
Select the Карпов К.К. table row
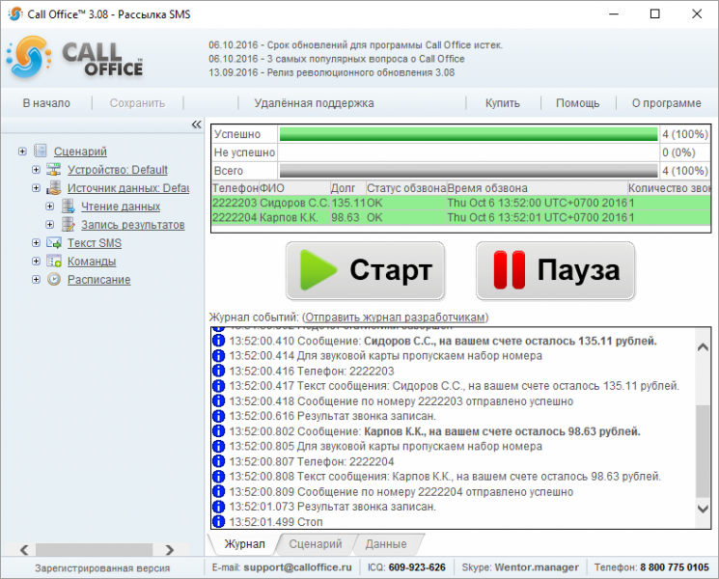coord(461,217)
